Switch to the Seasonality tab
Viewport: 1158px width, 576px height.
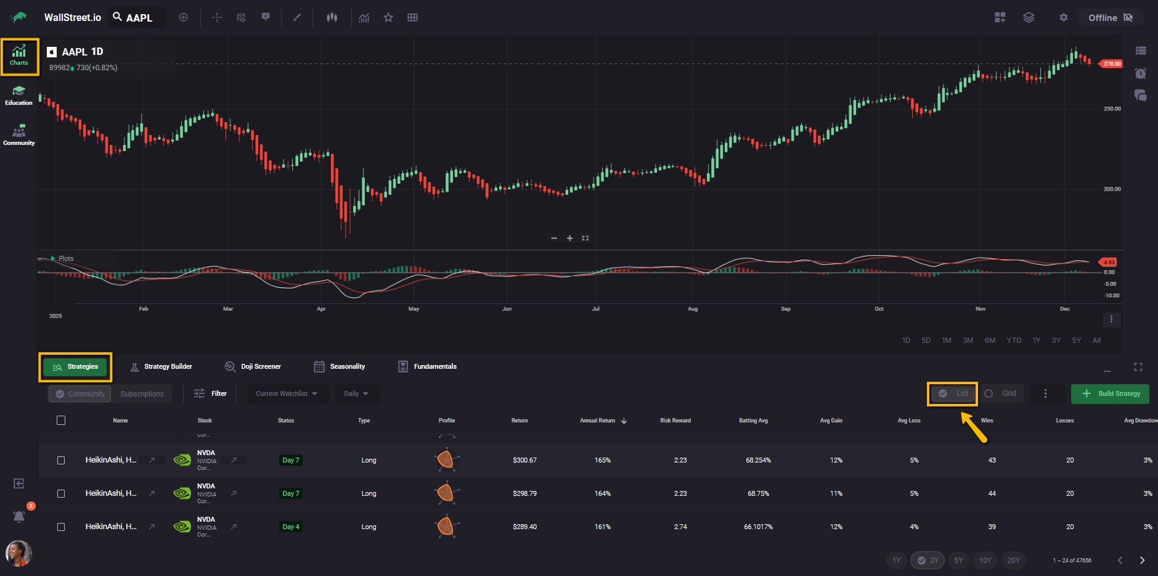(x=340, y=366)
